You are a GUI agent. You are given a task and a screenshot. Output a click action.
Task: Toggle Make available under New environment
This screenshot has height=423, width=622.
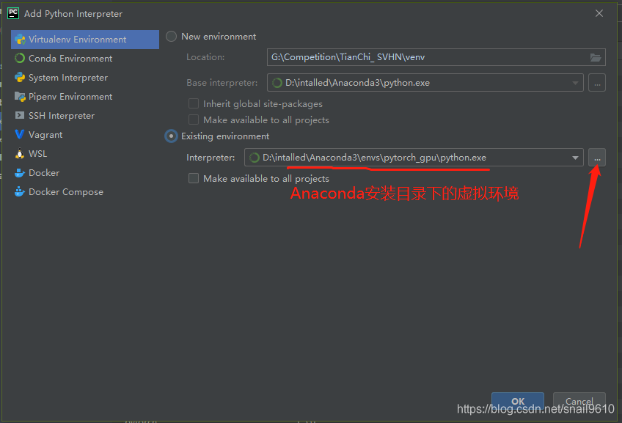(x=194, y=119)
